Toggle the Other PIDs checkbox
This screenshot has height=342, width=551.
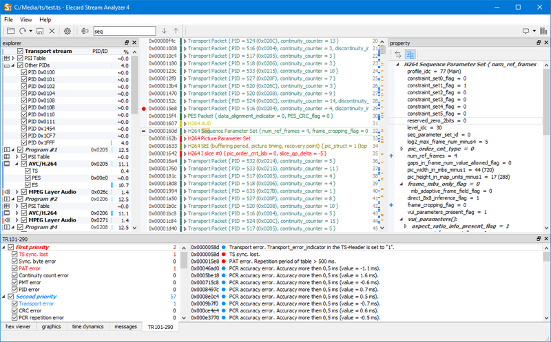coord(21,65)
